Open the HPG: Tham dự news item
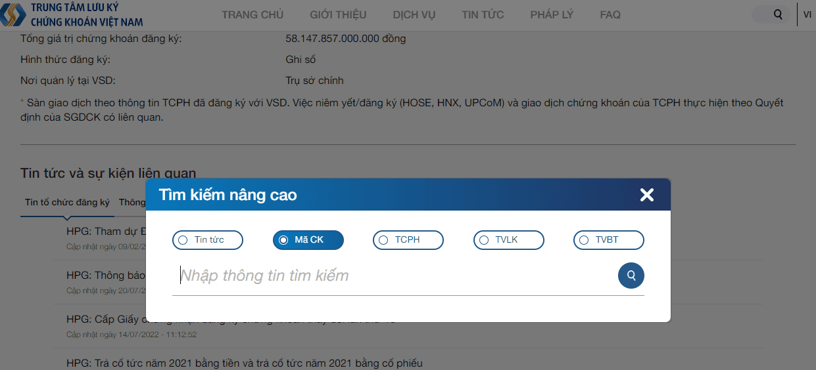Screen dimensions: 816x370 point(105,232)
